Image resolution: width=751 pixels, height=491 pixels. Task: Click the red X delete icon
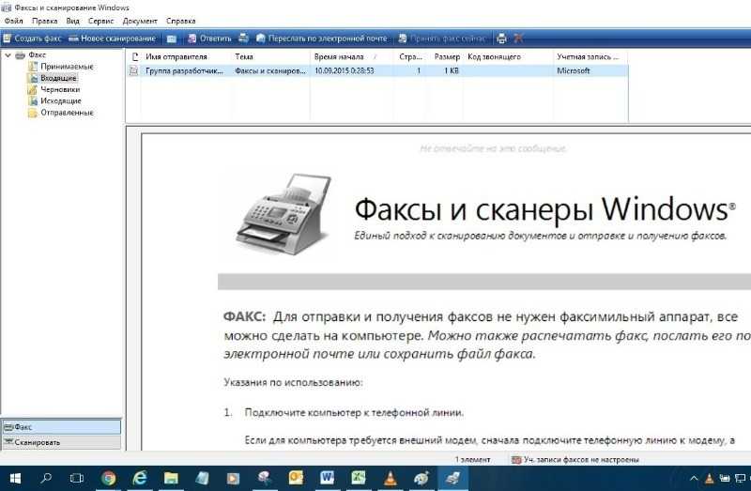518,38
